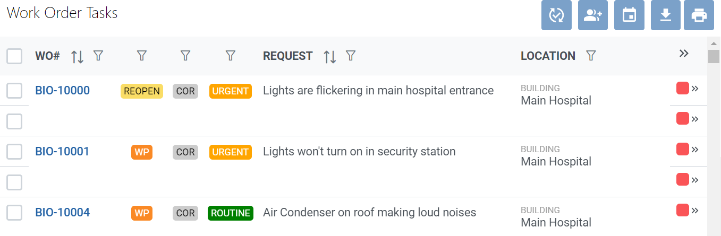Sort by the REQUEST column arrows
This screenshot has height=236, width=721.
coord(330,56)
